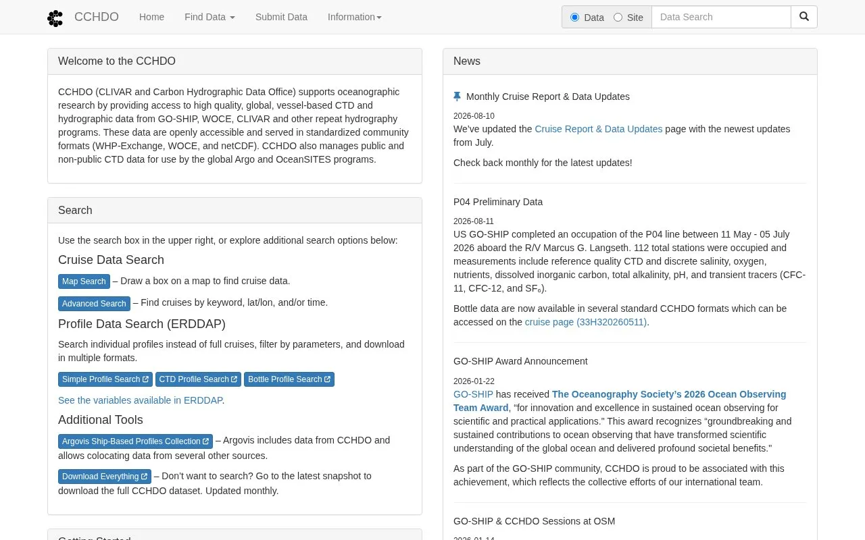This screenshot has width=865, height=540.
Task: Click the CCHDO logo icon
Action: pos(55,18)
